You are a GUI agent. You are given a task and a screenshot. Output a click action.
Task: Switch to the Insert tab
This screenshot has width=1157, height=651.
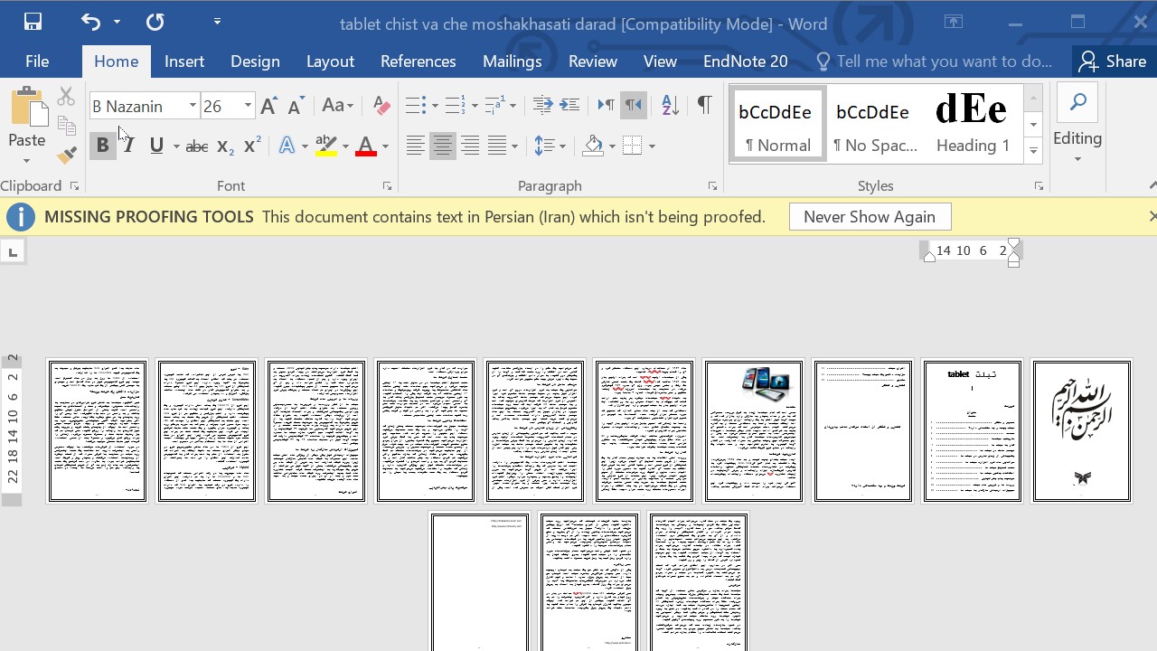point(184,61)
